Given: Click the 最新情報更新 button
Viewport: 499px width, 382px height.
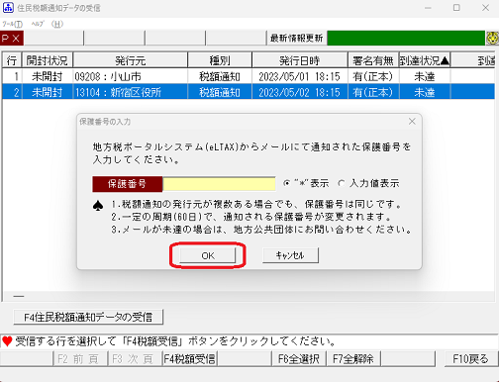Looking at the screenshot, I should pyautogui.click(x=296, y=39).
